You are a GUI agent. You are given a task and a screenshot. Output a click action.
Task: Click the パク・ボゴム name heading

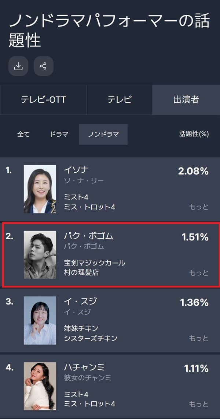click(88, 236)
